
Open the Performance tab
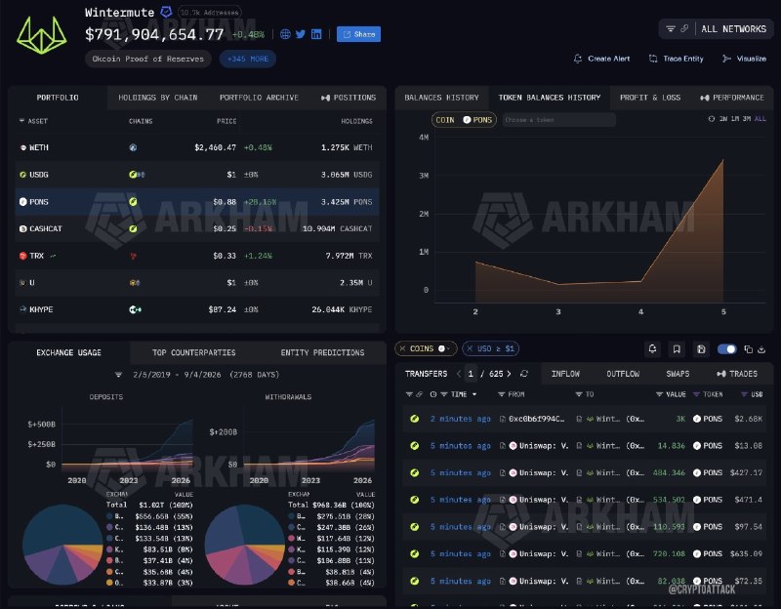[732, 98]
